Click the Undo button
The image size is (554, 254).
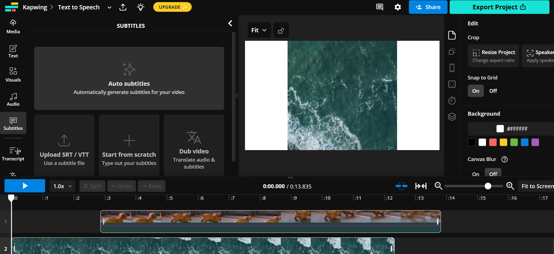[122, 186]
